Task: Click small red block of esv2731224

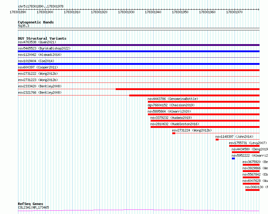Action: coord(174,133)
